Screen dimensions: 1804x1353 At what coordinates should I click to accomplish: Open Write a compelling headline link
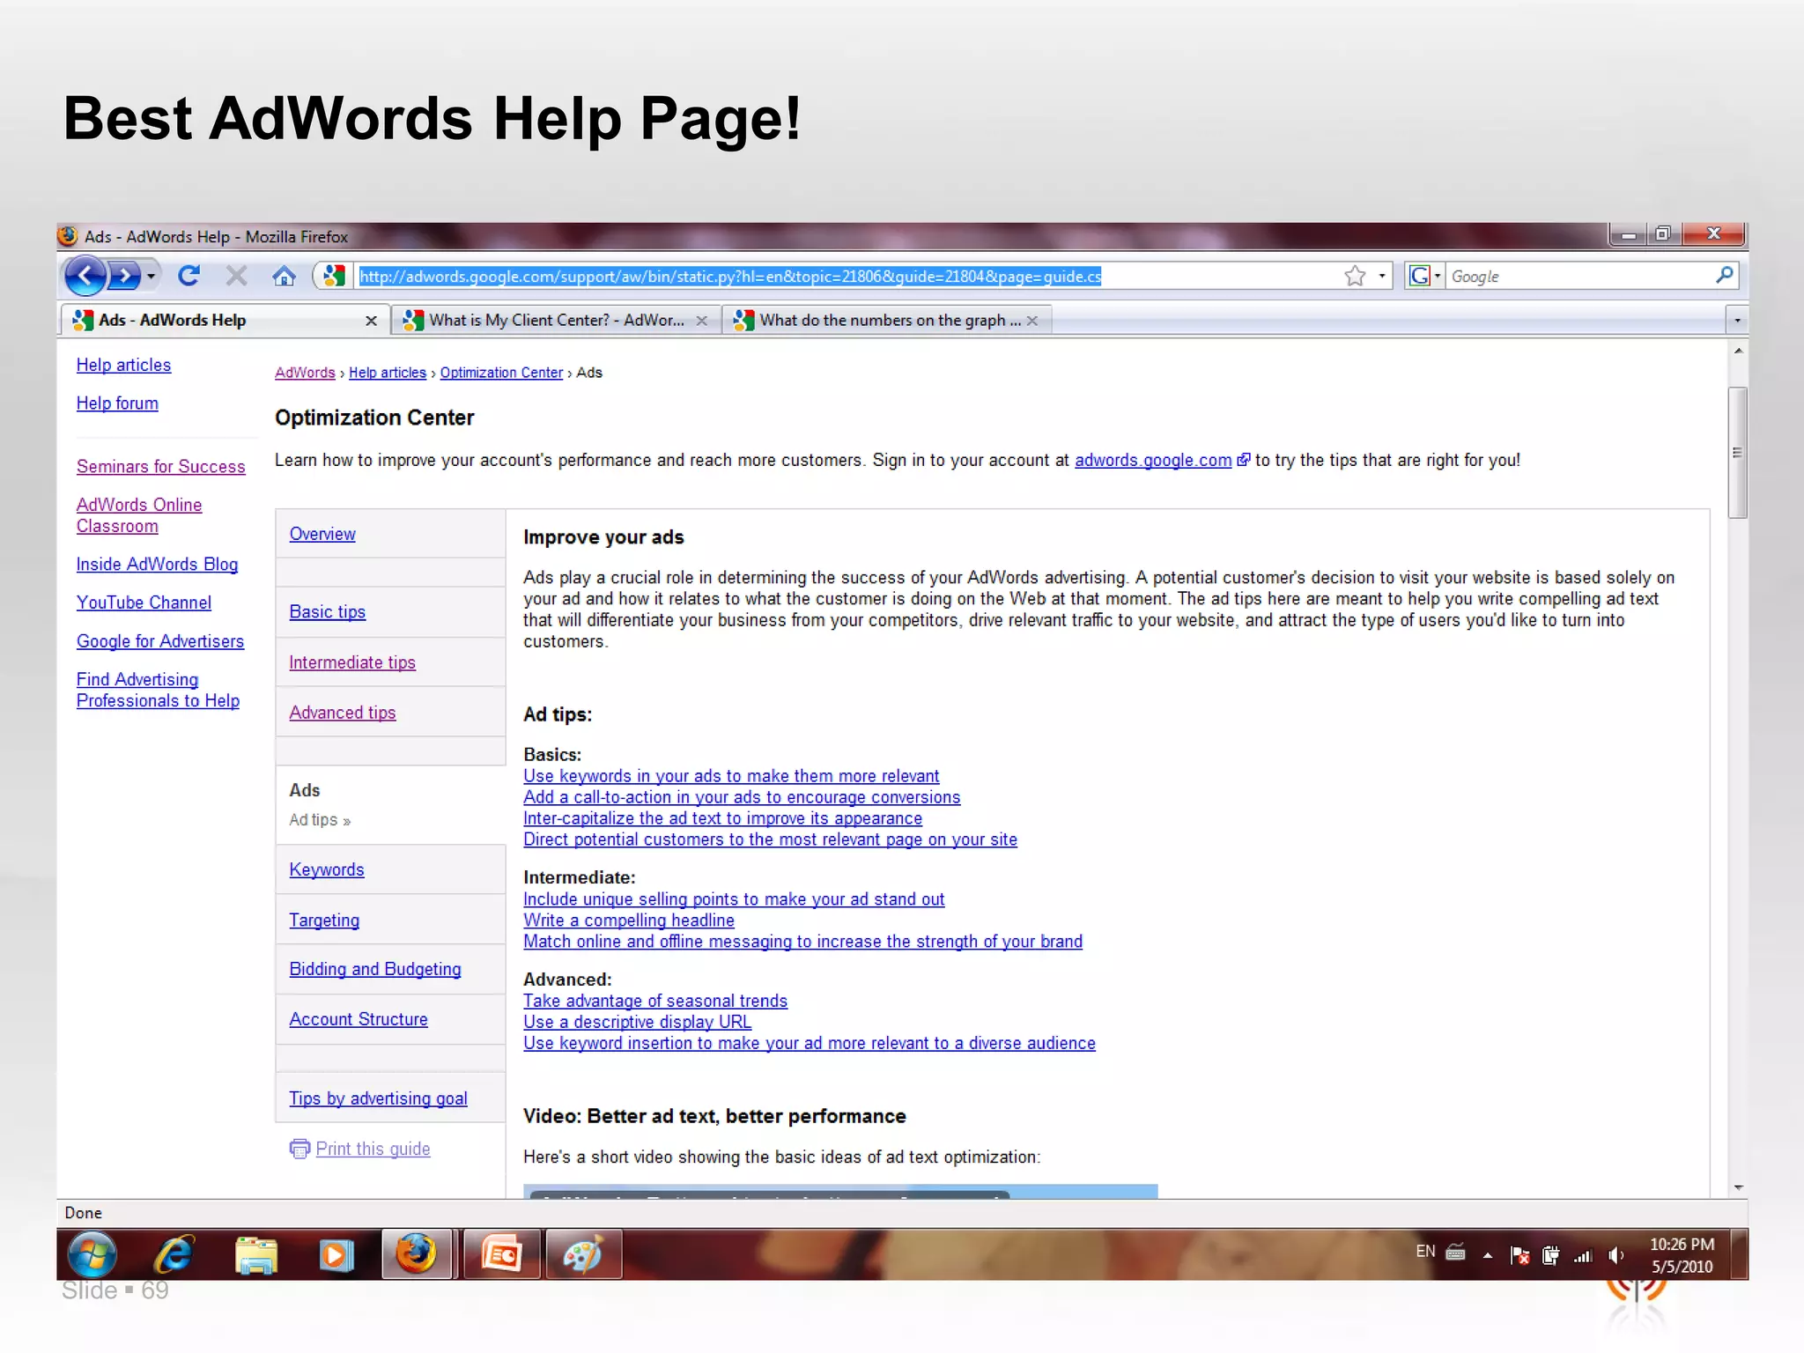point(629,920)
